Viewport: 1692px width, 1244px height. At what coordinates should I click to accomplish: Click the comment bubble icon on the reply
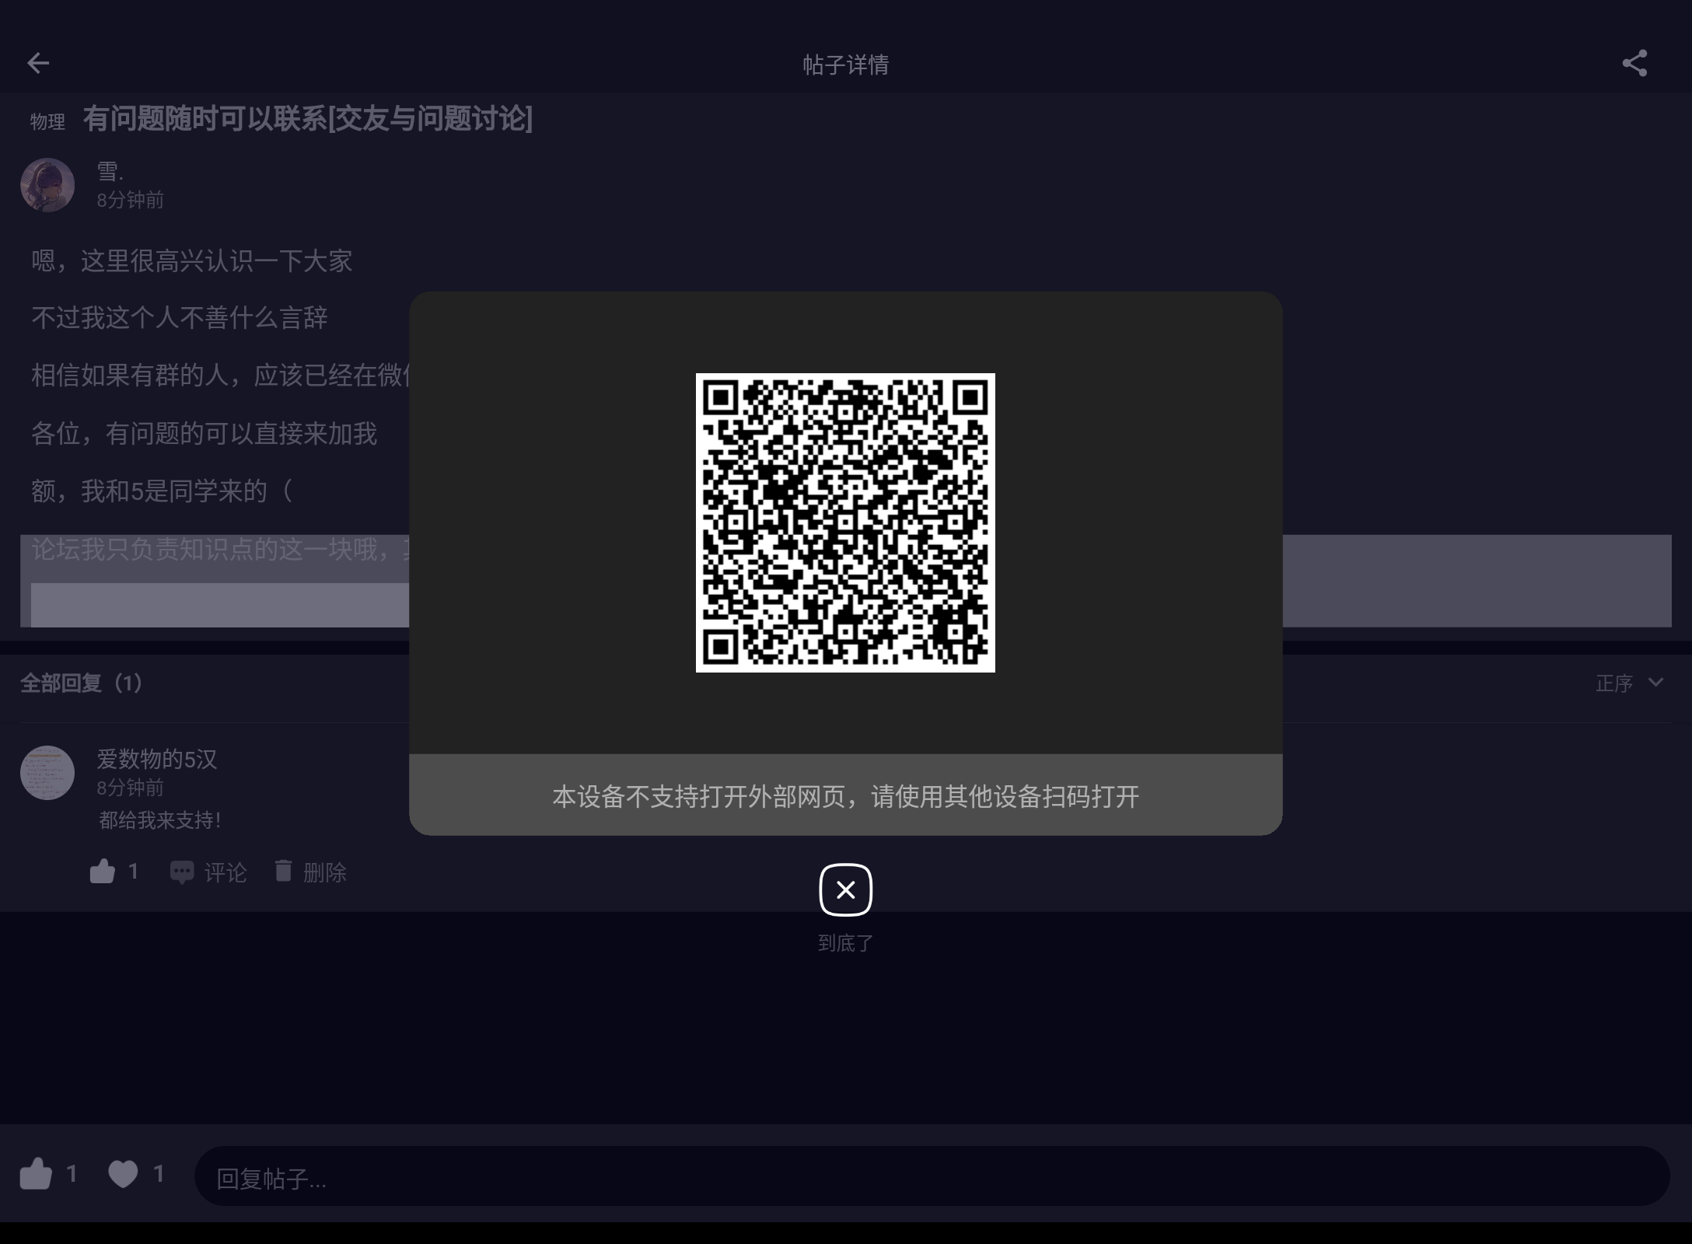coord(182,872)
